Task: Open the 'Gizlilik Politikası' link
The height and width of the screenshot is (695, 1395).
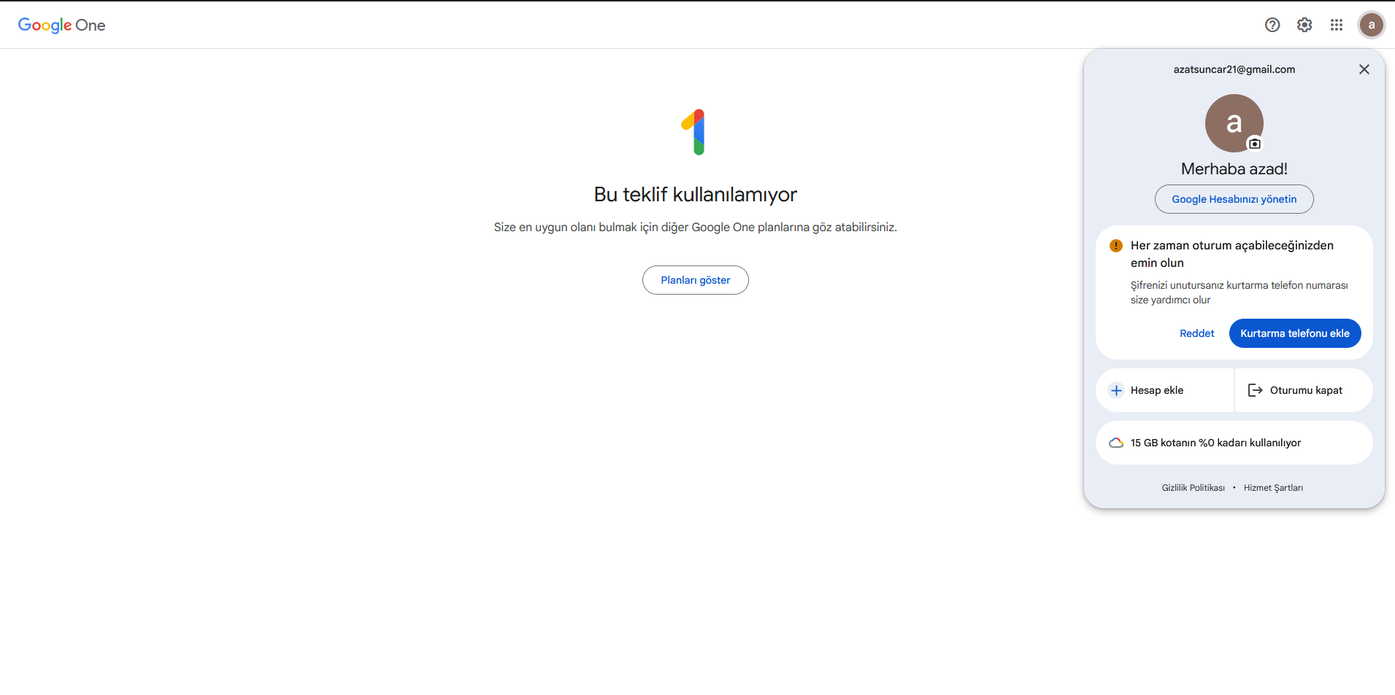Action: (x=1194, y=488)
